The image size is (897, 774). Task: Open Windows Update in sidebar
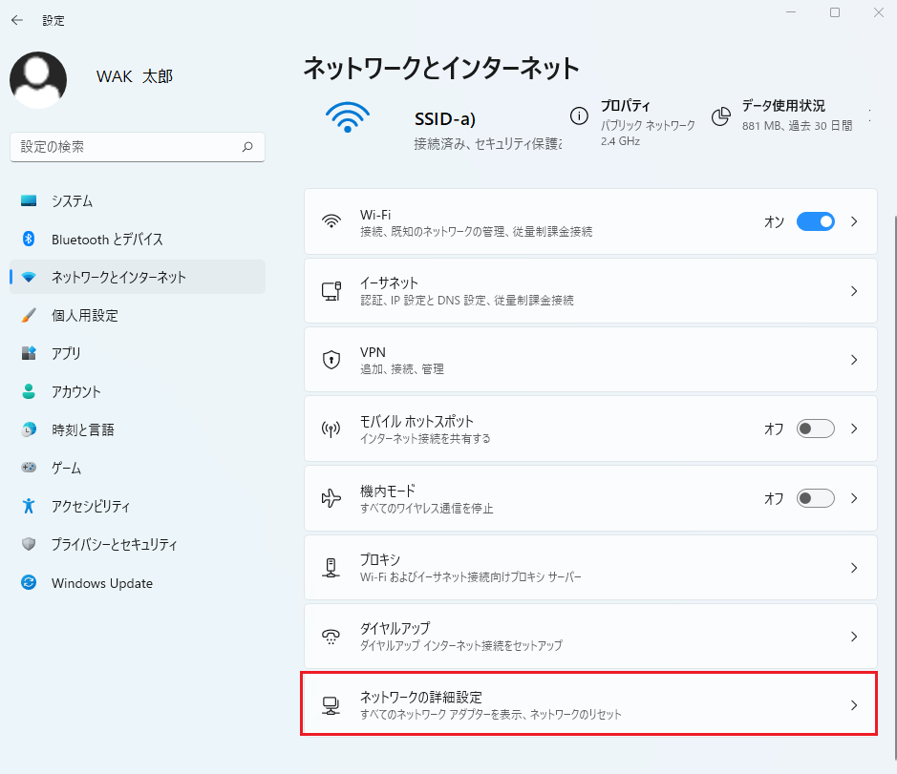pyautogui.click(x=138, y=582)
